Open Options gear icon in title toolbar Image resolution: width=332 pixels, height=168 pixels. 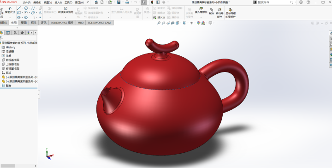coord(164,2)
